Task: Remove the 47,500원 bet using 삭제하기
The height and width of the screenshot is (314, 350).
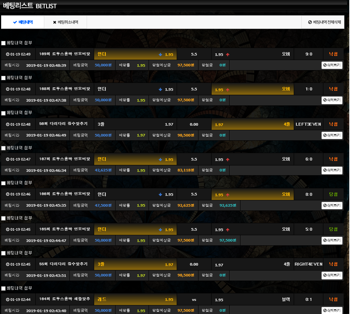Action: 332,206
